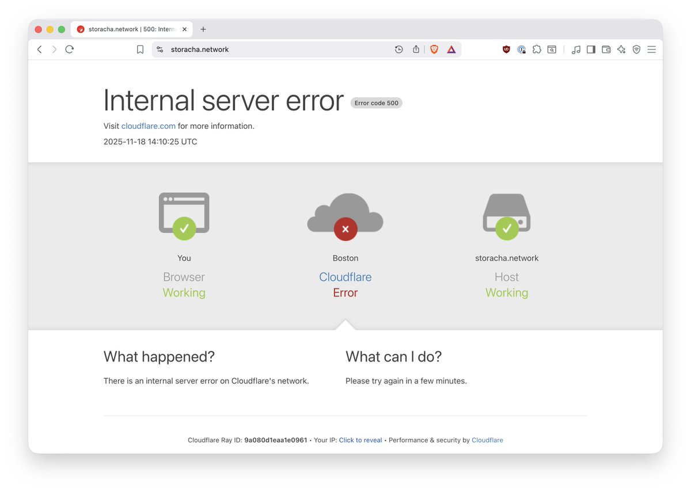Screen dimensions: 691x491
Task: Click the browser window status icon
Action: [184, 216]
